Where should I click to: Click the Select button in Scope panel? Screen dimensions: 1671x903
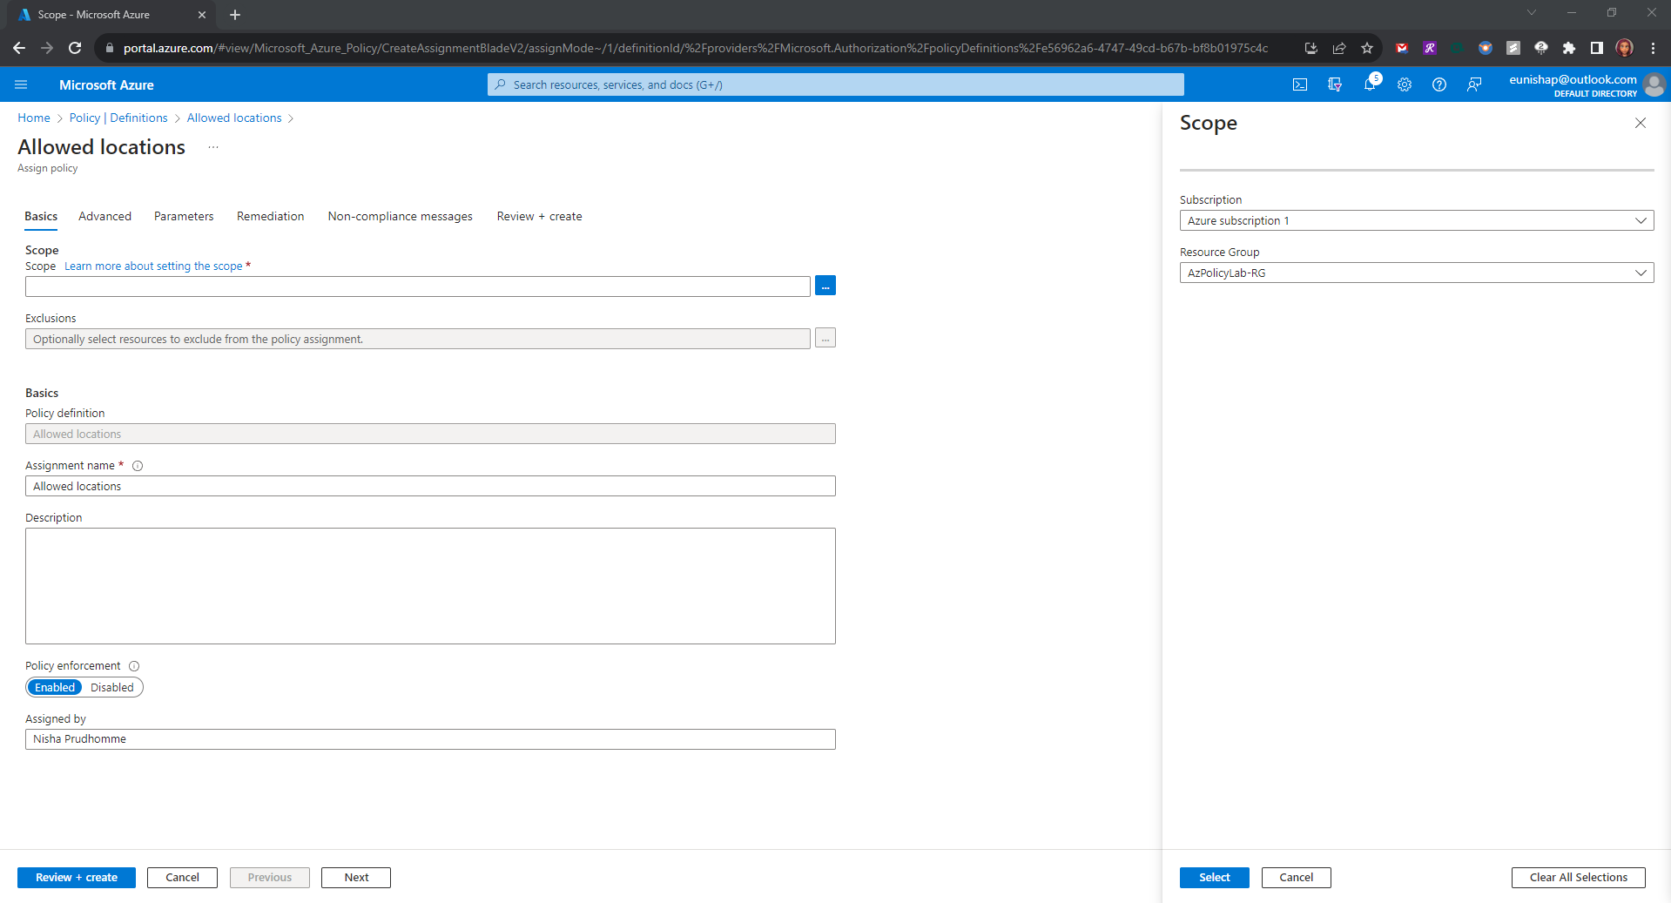click(1214, 877)
